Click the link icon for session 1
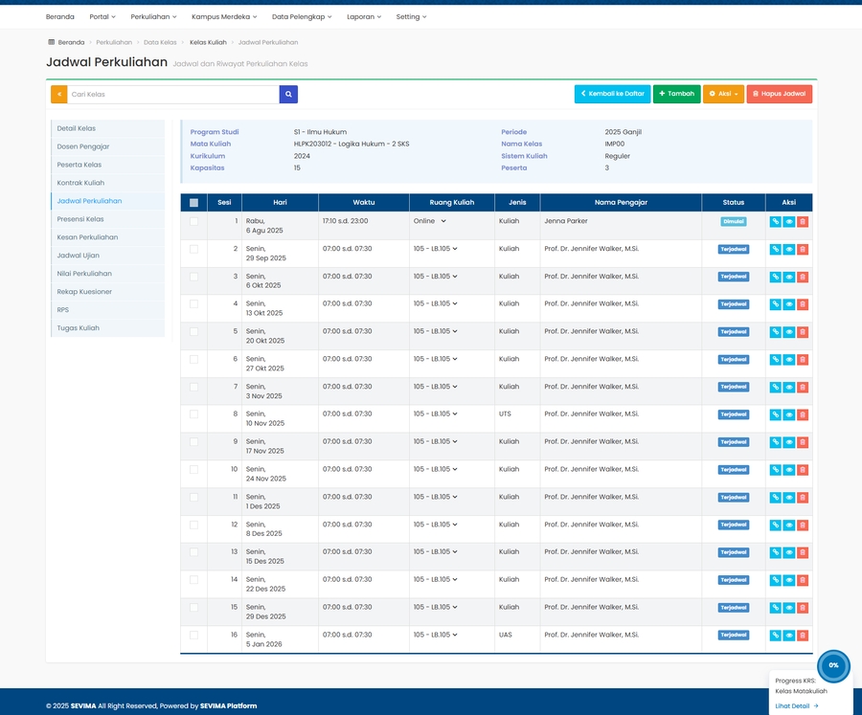Viewport: 862px width, 715px height. 775,221
